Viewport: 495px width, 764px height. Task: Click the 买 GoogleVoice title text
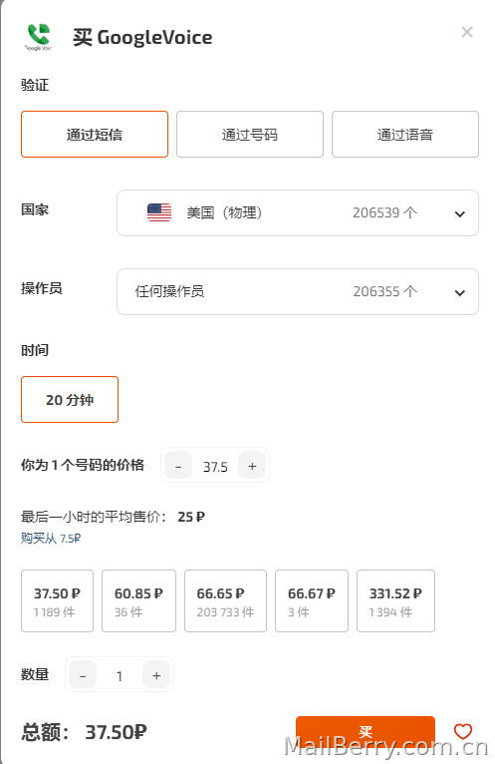[142, 38]
